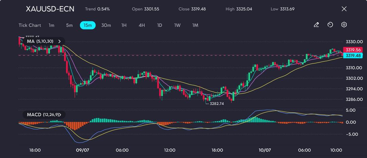
Task: Open chart settings via the hexagon icon
Action: click(344, 25)
